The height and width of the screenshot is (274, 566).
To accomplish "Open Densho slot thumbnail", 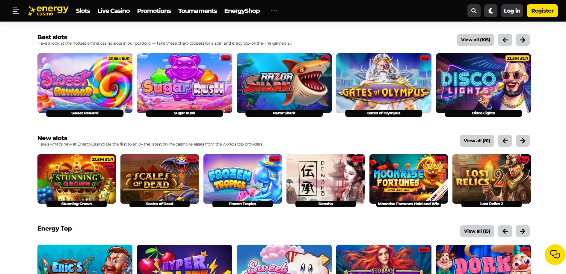I will point(326,179).
